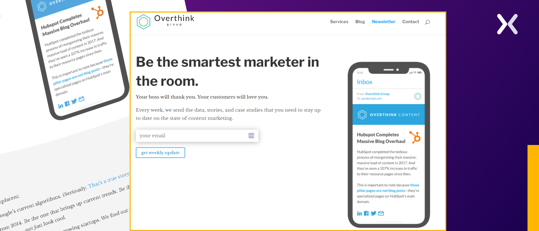
Task: Click the tilted phone's Twitter icon
Action: pos(74,101)
